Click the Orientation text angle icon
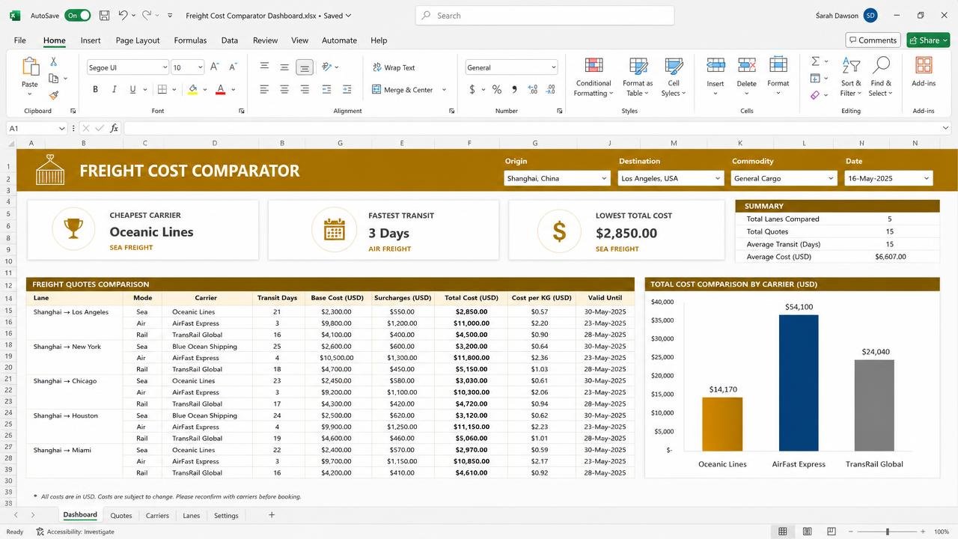958x539 pixels. pos(327,67)
